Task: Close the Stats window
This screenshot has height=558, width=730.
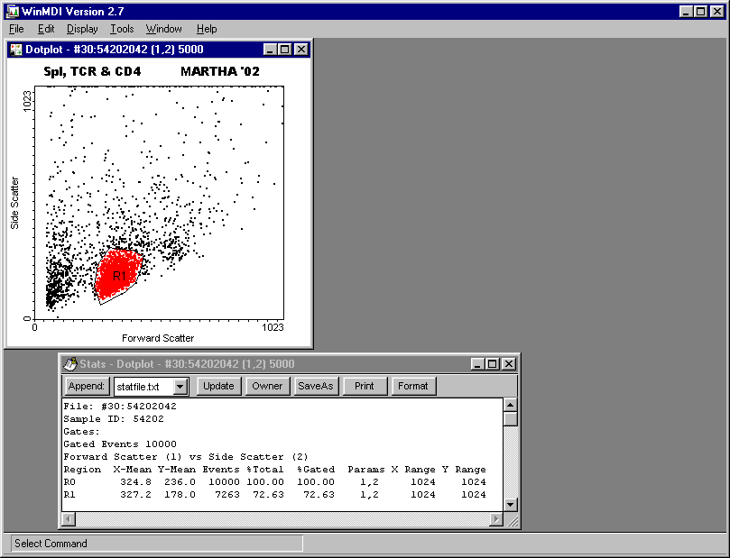Action: [509, 364]
